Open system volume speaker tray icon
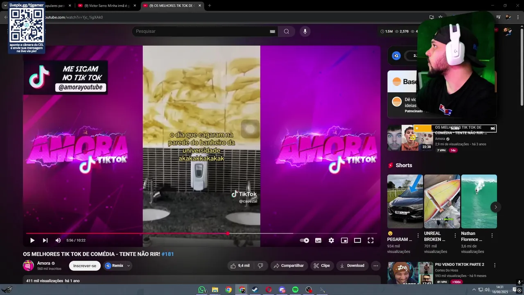Viewport: 524px width, 295px height. [487, 290]
